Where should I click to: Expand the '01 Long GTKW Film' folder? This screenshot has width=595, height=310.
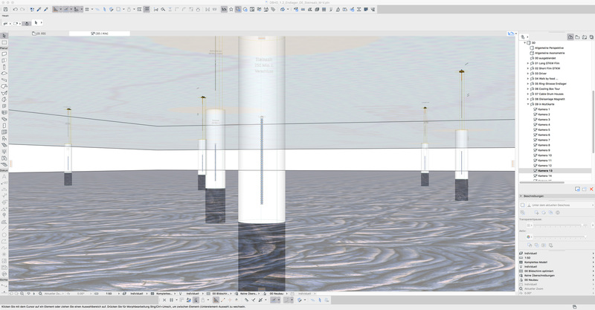(x=527, y=63)
